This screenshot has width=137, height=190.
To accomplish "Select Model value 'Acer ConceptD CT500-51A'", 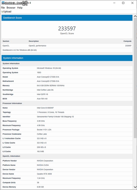I will 48,77.
